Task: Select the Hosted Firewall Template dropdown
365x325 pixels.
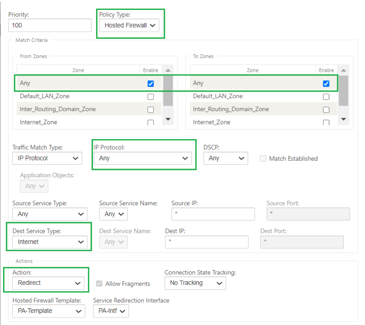Action: pyautogui.click(x=48, y=311)
